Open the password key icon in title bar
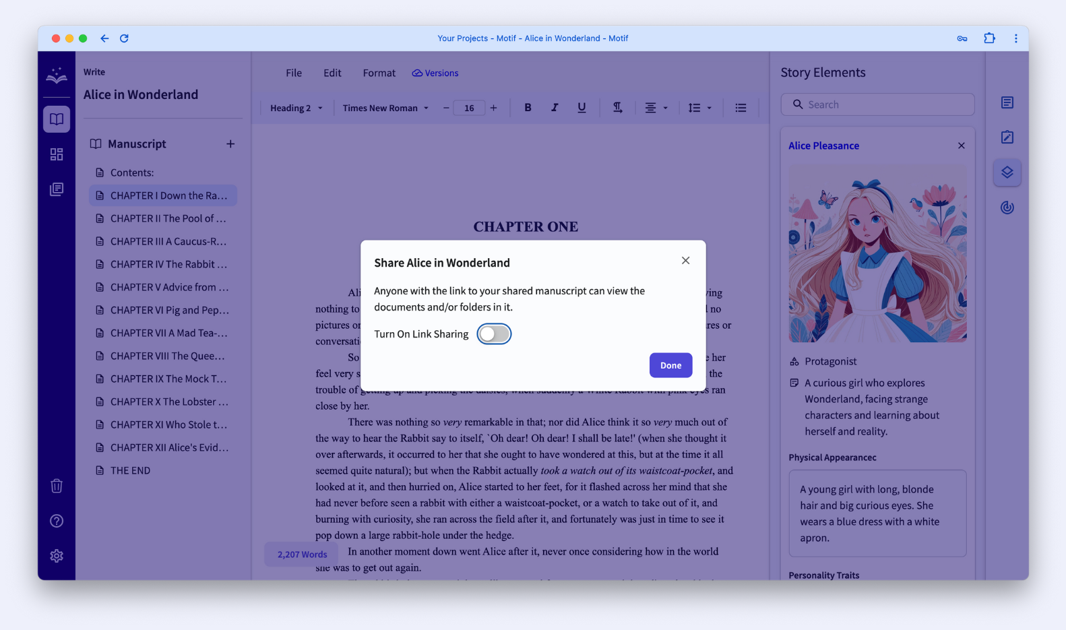 pos(962,38)
